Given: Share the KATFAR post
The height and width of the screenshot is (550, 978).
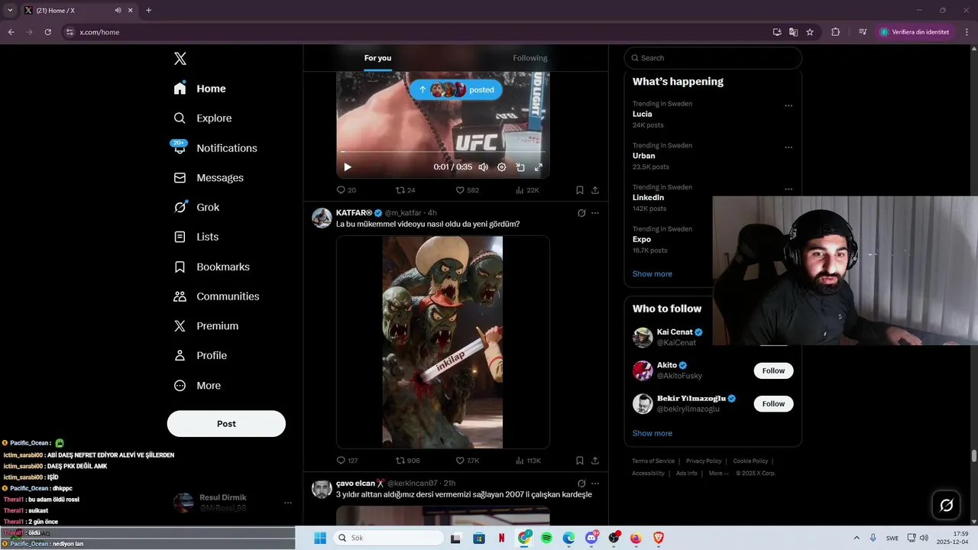Looking at the screenshot, I should coord(595,461).
